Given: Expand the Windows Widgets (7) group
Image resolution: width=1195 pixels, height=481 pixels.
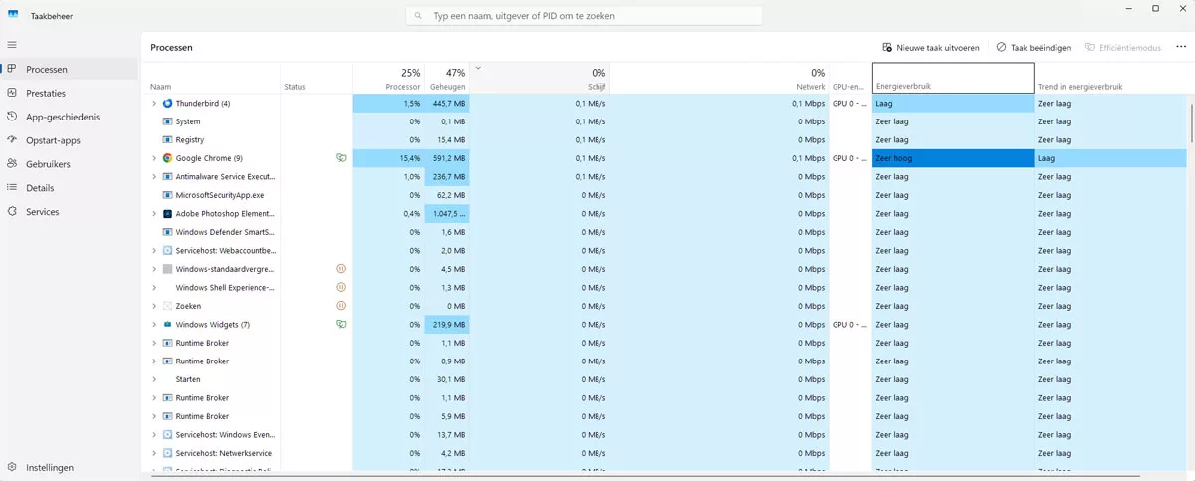Looking at the screenshot, I should [x=154, y=325].
